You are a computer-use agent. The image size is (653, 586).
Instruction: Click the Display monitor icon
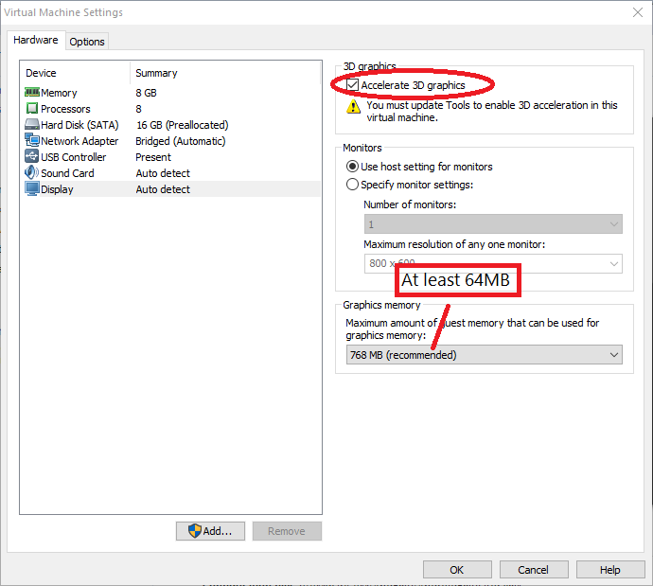tap(32, 189)
